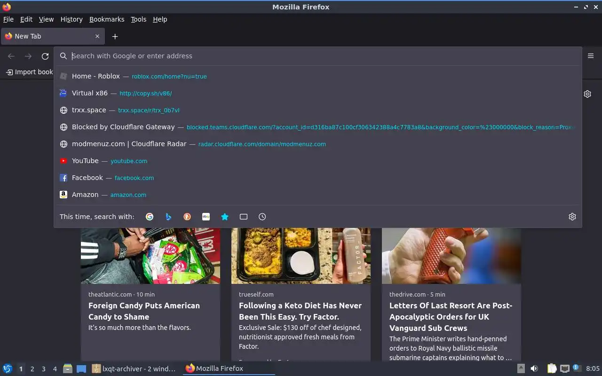Open the File menu
The height and width of the screenshot is (376, 602).
click(8, 19)
